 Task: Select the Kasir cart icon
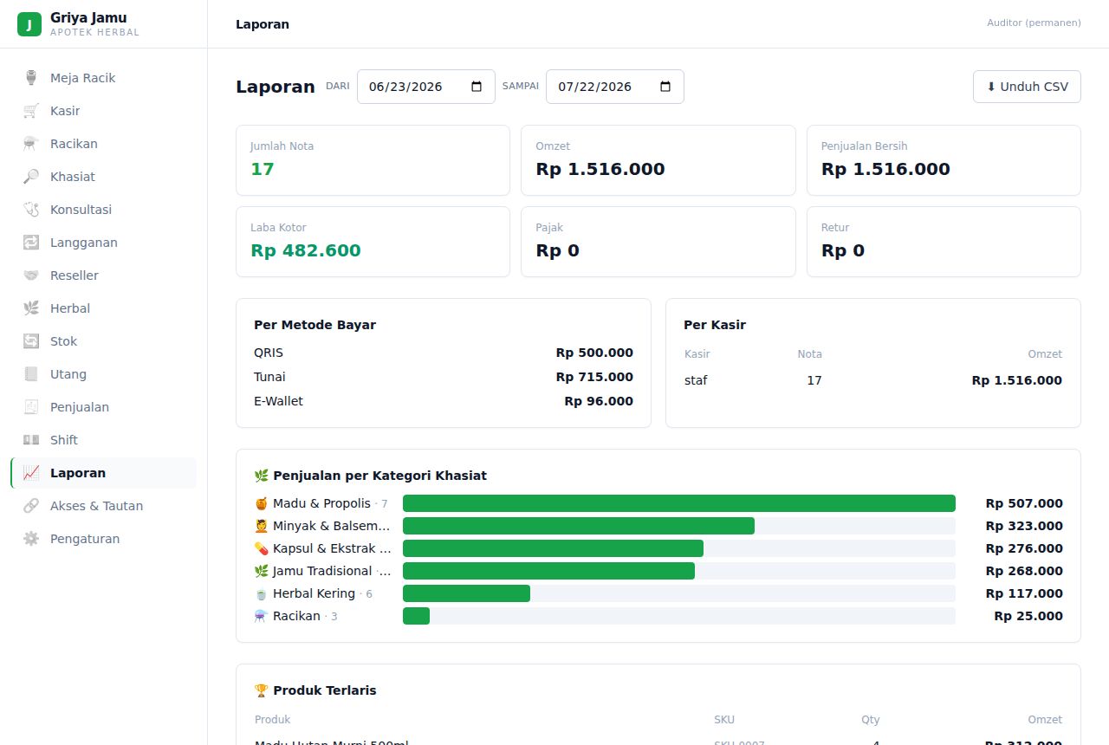pyautogui.click(x=31, y=111)
